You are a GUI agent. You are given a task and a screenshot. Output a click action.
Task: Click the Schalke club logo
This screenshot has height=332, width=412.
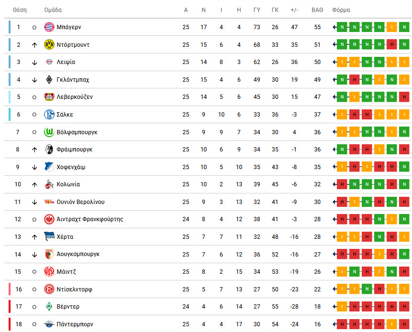tap(49, 114)
